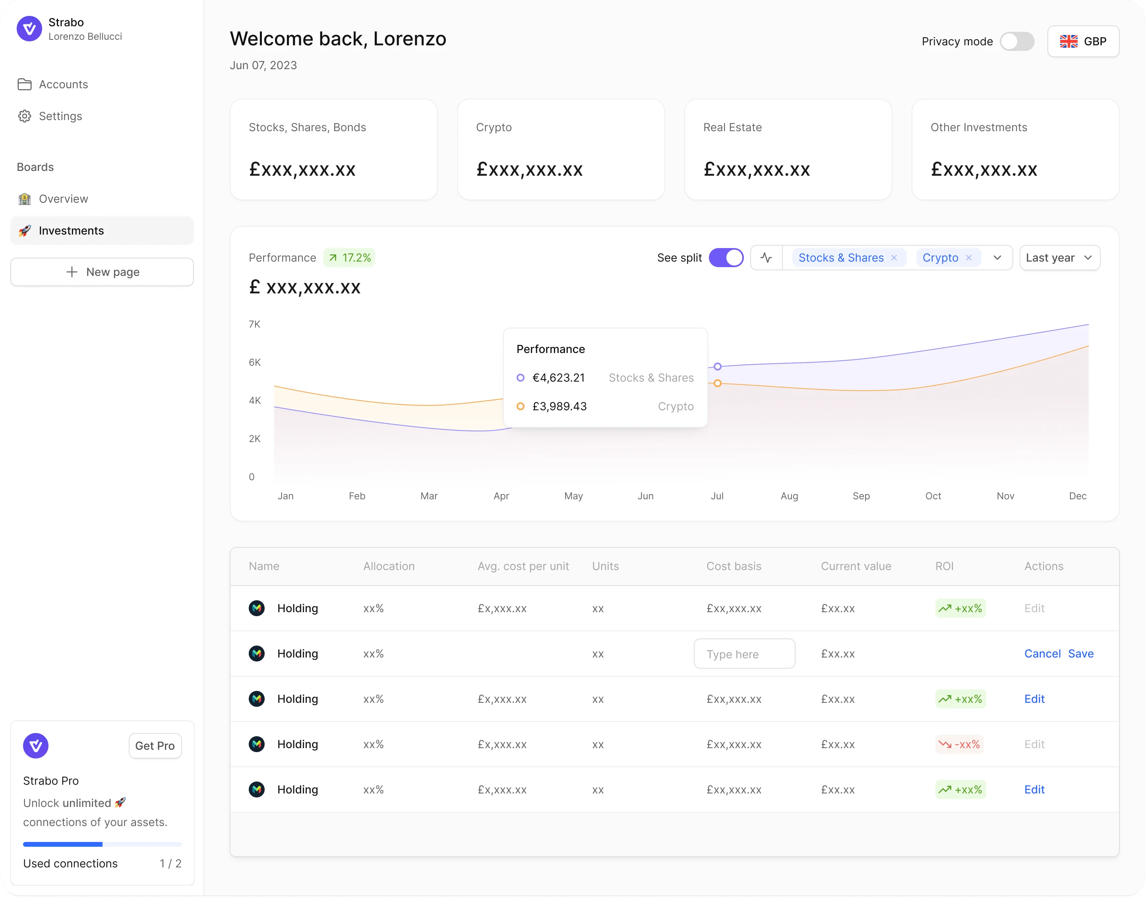
Task: Click the Get Pro button
Action: [155, 746]
